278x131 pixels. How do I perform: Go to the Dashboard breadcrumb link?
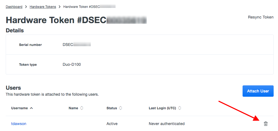point(14,7)
